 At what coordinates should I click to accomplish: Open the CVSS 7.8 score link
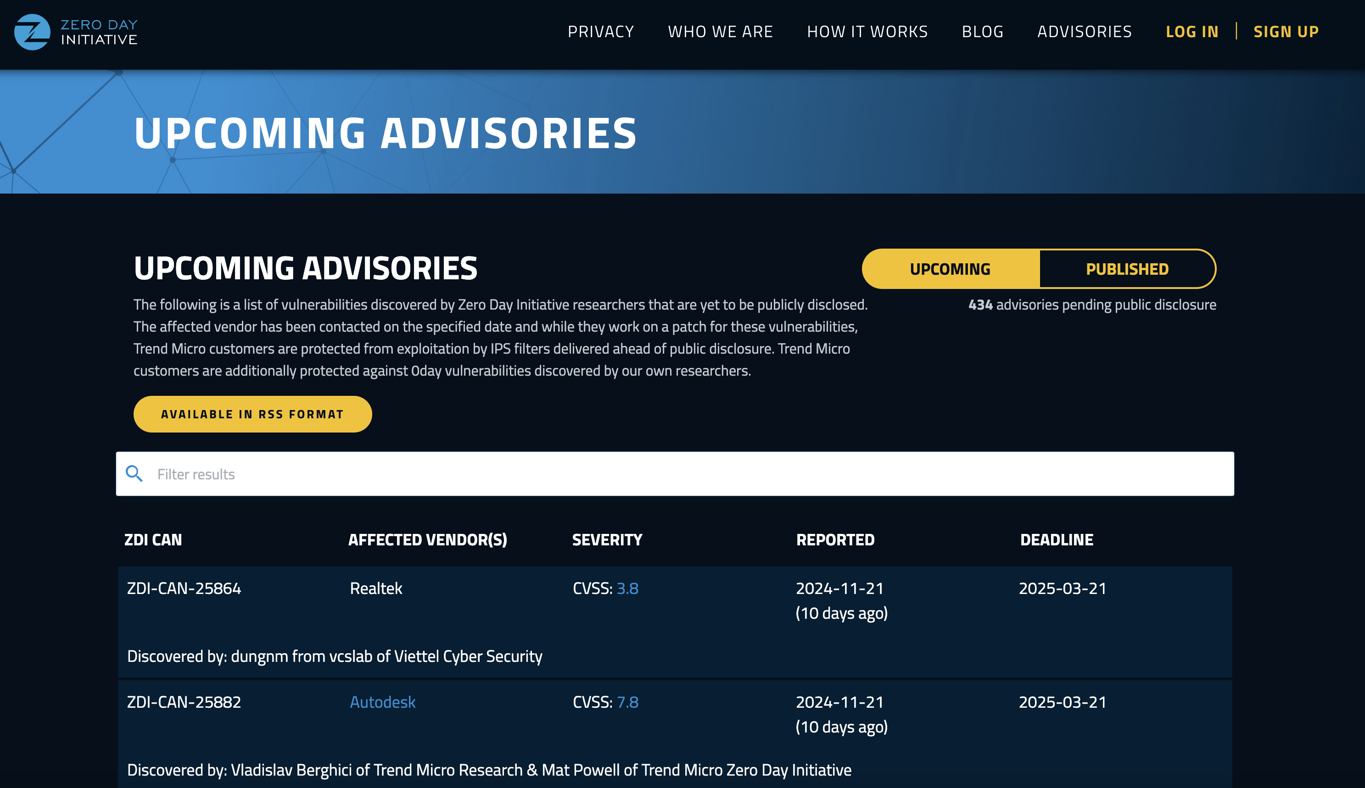[x=627, y=702]
